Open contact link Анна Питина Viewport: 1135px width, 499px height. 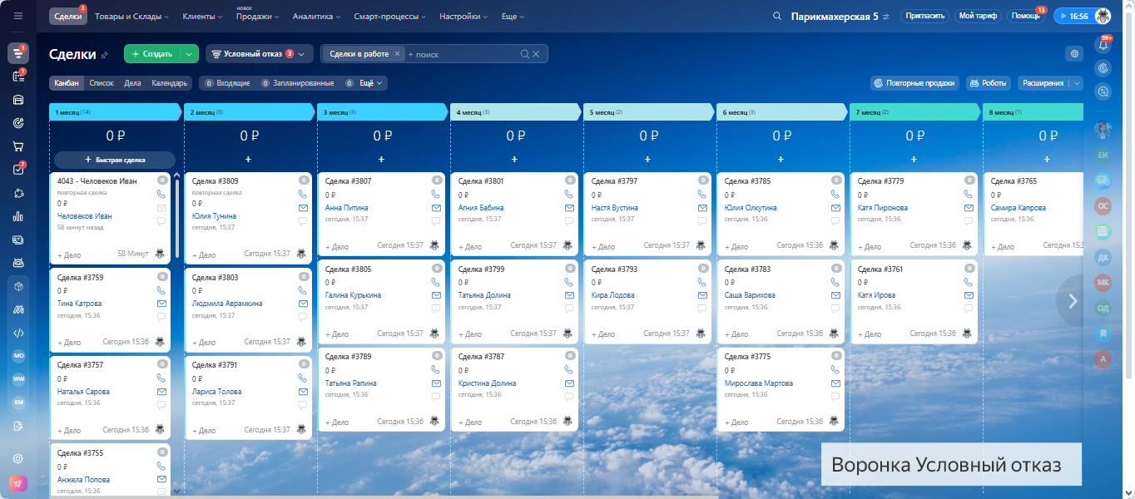click(346, 208)
